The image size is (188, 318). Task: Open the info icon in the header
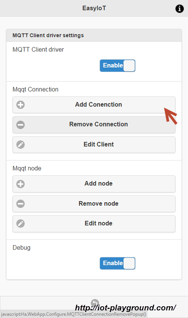[180, 9]
